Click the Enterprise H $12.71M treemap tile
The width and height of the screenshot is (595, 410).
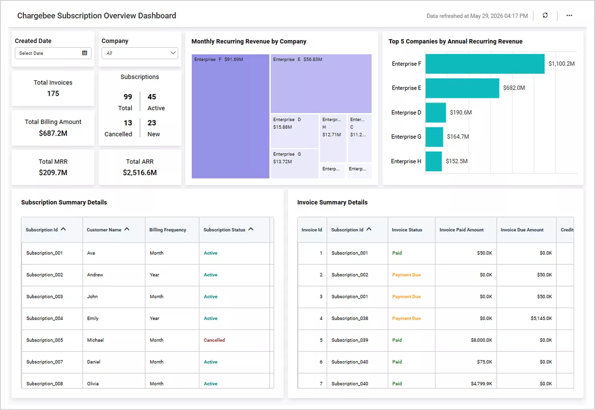point(333,138)
